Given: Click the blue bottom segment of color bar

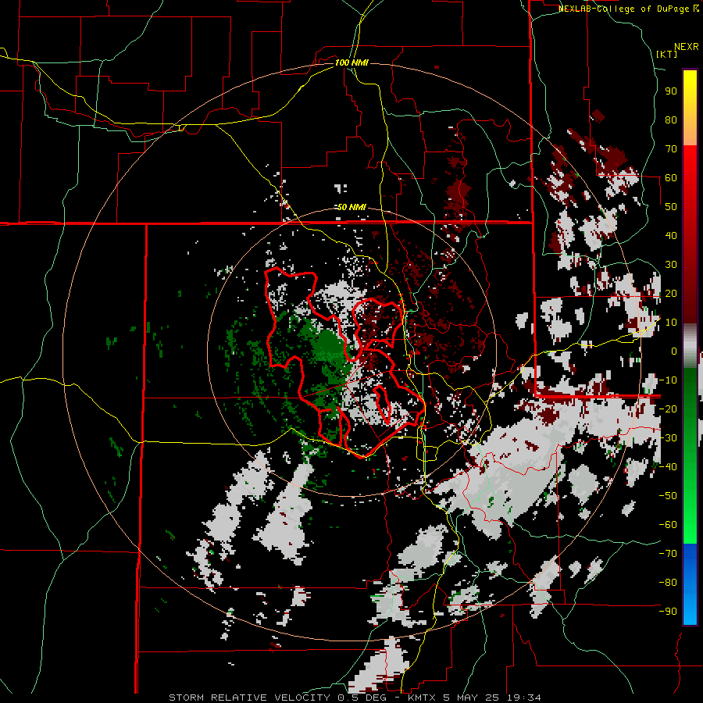Looking at the screenshot, I should (x=690, y=584).
